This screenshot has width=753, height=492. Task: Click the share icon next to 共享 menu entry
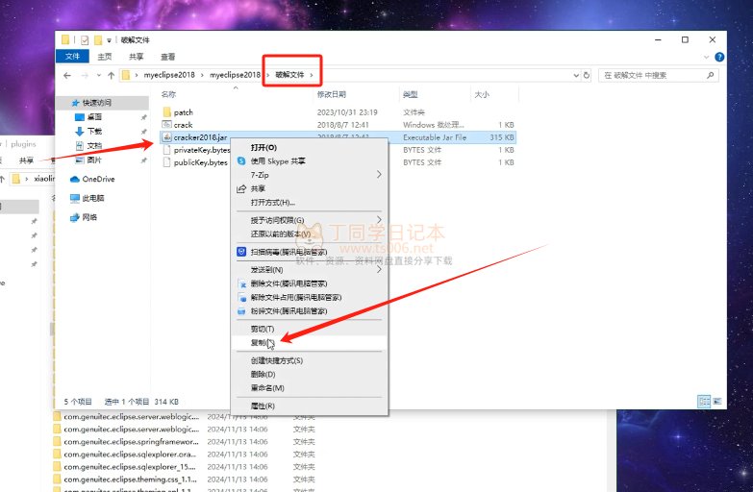[x=241, y=188]
